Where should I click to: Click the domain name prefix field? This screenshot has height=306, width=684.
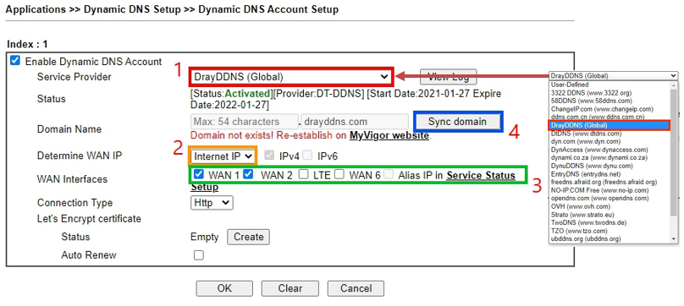pyautogui.click(x=245, y=122)
